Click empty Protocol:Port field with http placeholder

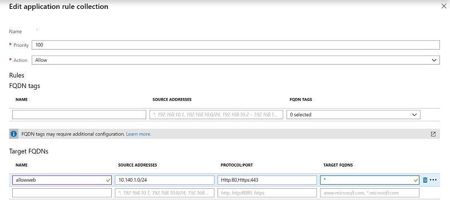pos(267,193)
